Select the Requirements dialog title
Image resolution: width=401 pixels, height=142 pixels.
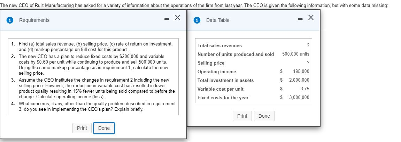coord(34,20)
